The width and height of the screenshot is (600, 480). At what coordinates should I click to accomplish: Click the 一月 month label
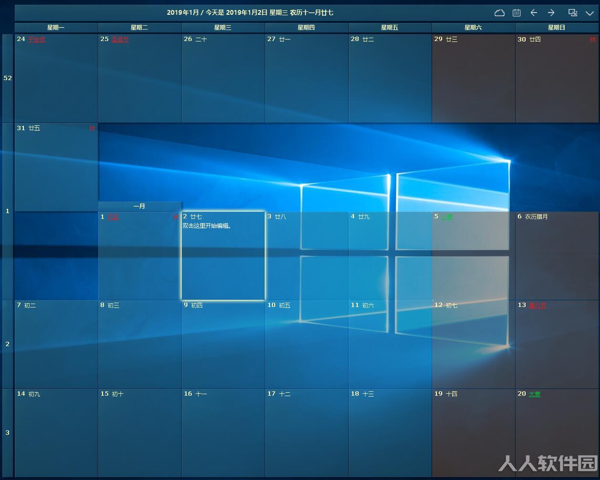[x=140, y=206]
